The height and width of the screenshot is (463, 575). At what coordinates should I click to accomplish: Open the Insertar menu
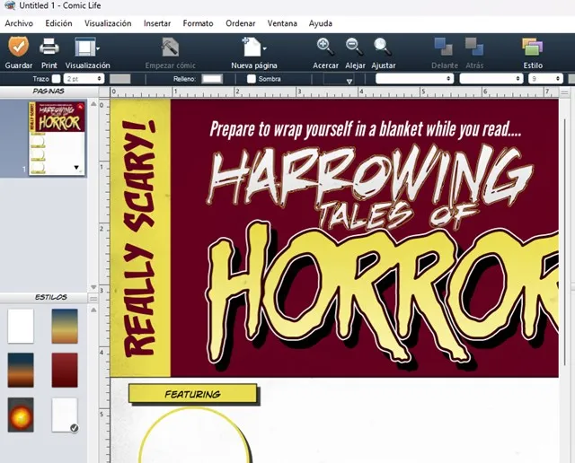(156, 23)
